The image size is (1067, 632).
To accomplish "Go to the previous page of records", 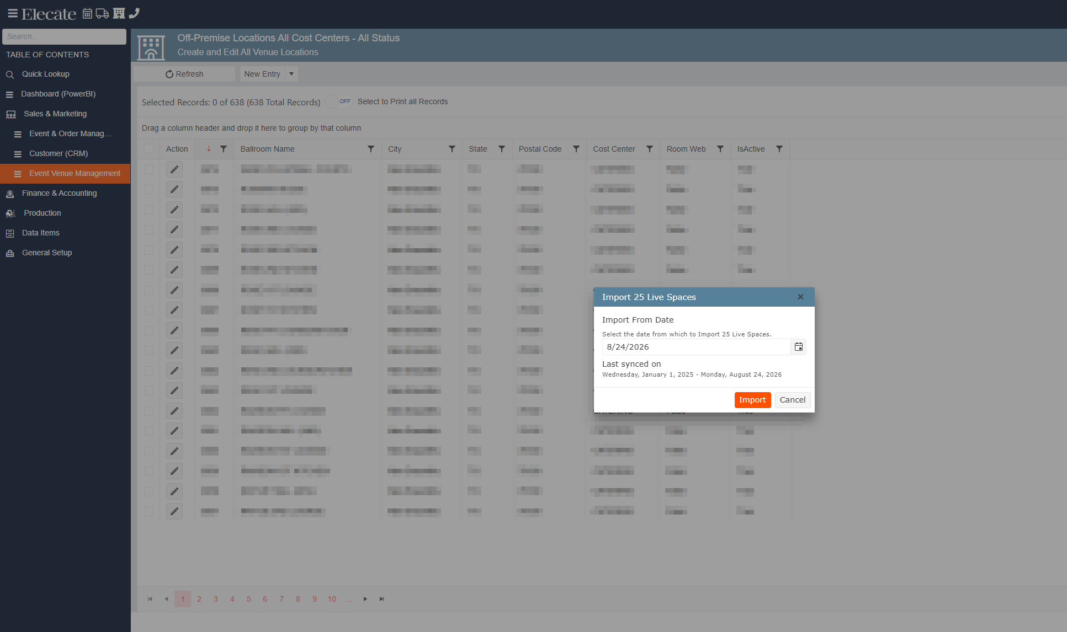I will point(166,599).
